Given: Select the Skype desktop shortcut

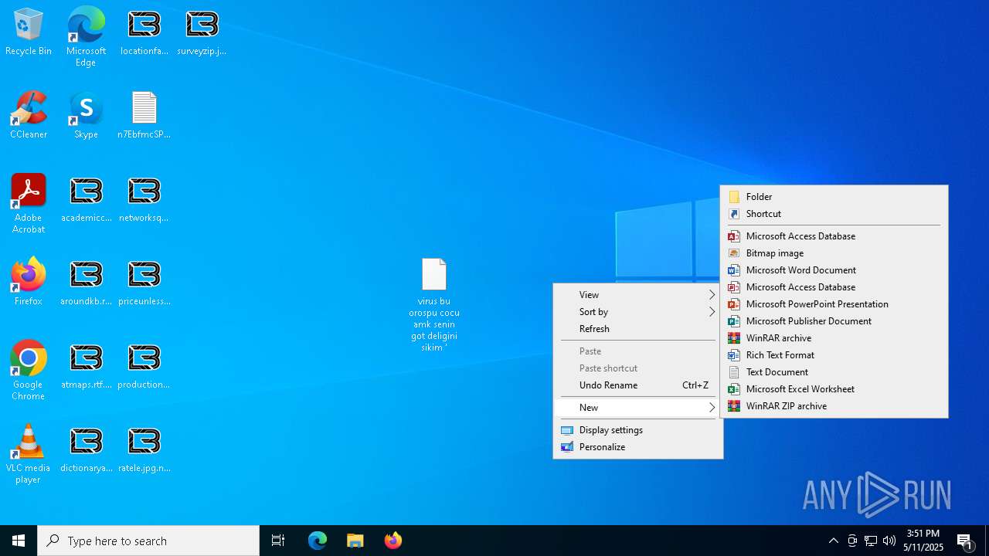Looking at the screenshot, I should 86,116.
